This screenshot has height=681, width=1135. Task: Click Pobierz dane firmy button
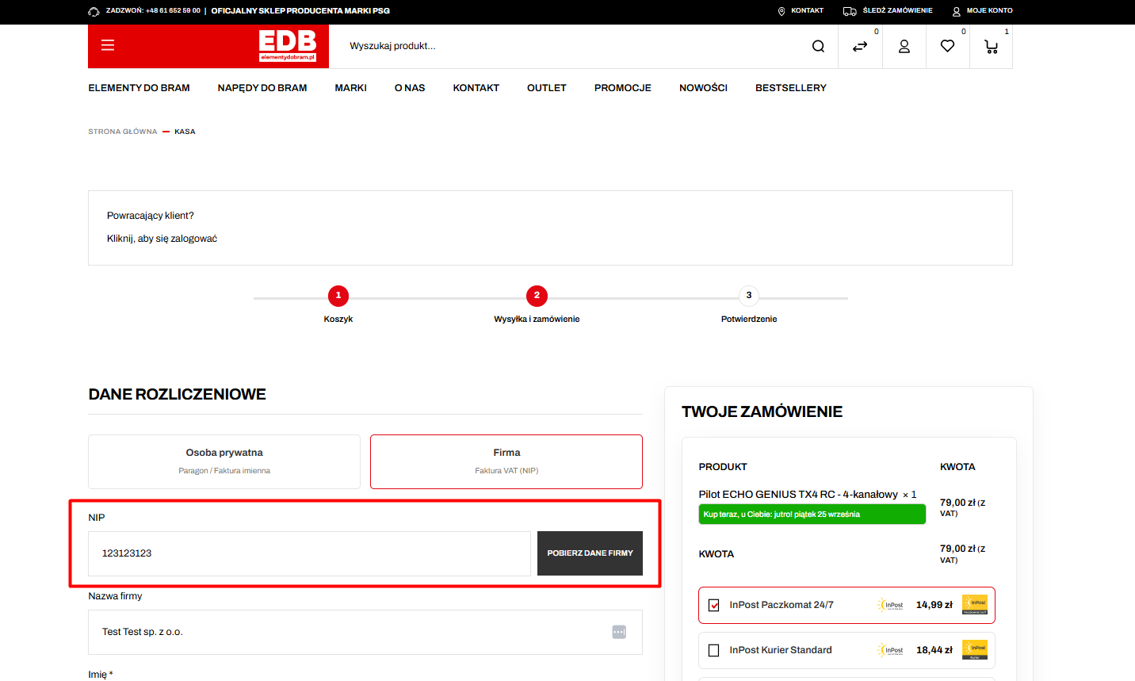pyautogui.click(x=590, y=553)
